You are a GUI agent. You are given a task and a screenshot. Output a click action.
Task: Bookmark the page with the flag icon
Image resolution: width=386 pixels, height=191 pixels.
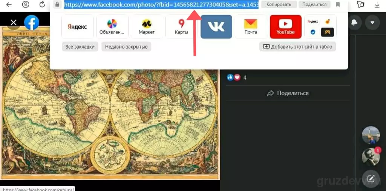pyautogui.click(x=338, y=5)
